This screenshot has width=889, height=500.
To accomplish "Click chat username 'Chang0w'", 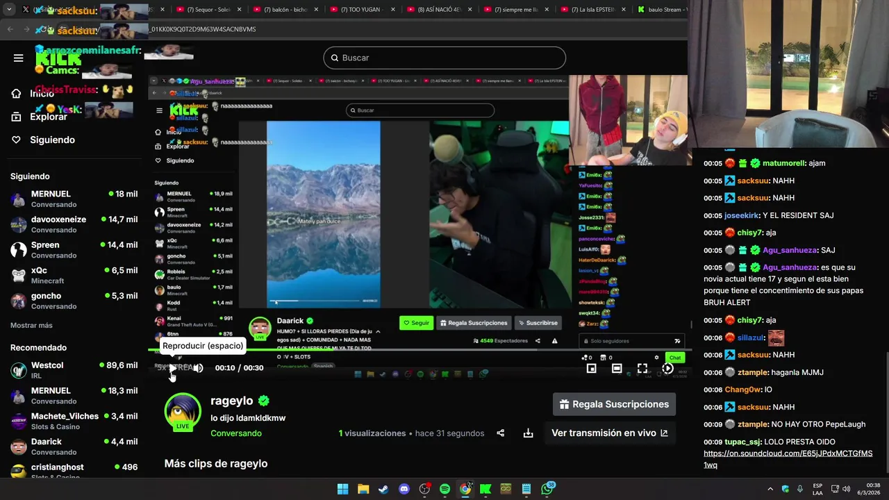I will pos(742,390).
